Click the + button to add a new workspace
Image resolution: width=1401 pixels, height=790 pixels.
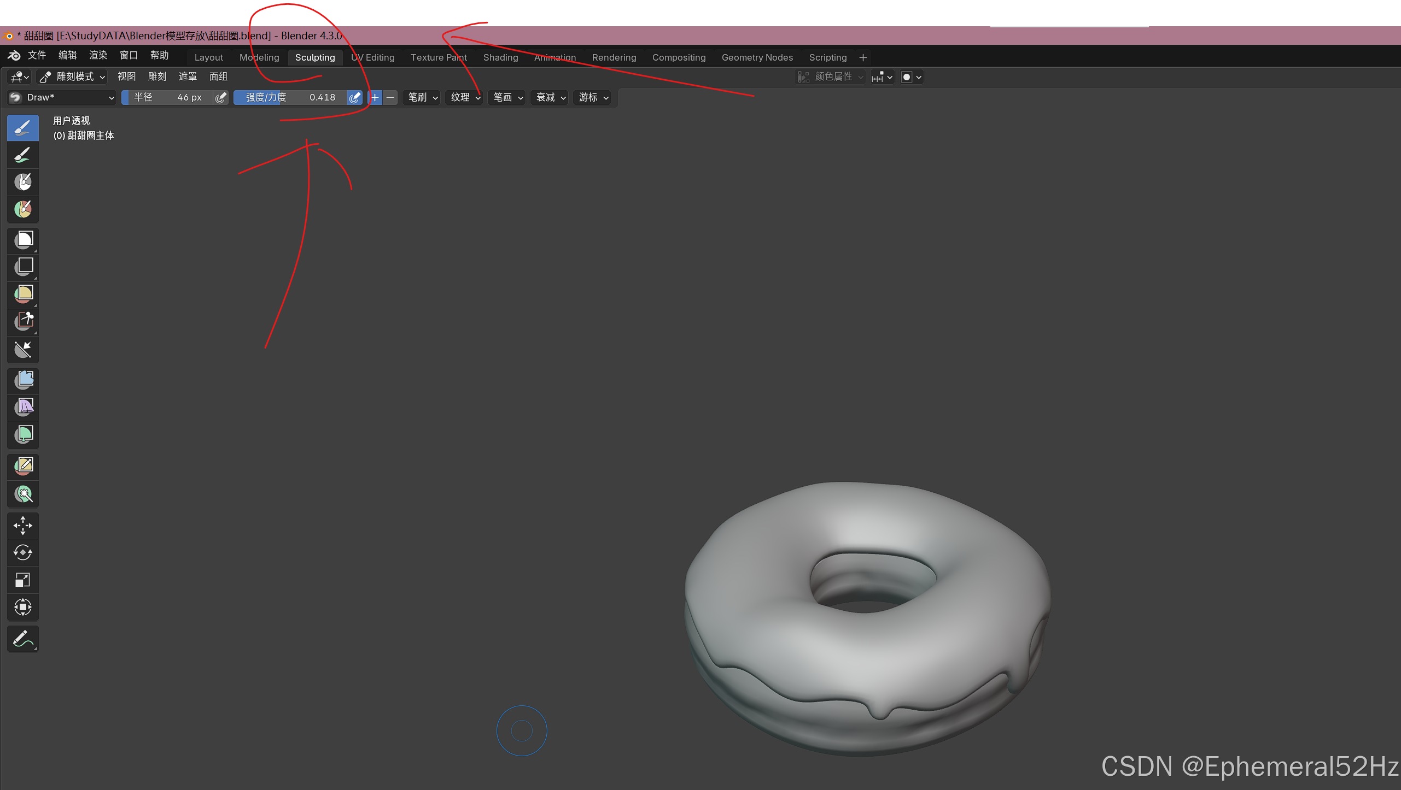tap(863, 57)
